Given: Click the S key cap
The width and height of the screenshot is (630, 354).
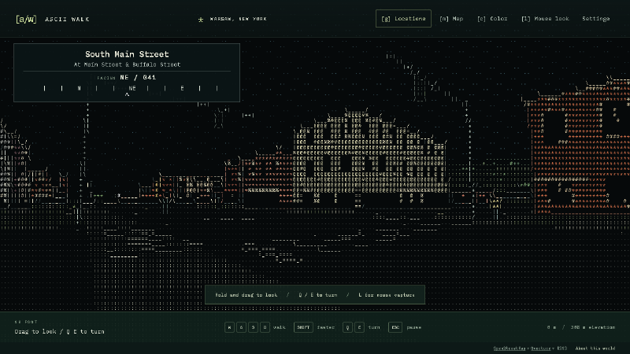Looking at the screenshot, I should click(253, 327).
